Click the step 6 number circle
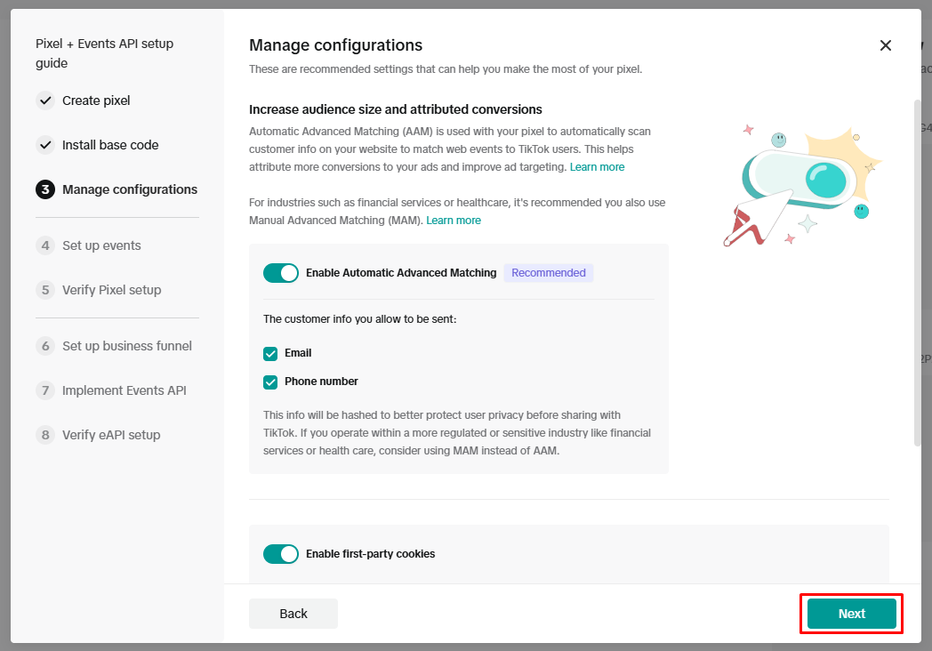The width and height of the screenshot is (932, 651). click(x=45, y=346)
